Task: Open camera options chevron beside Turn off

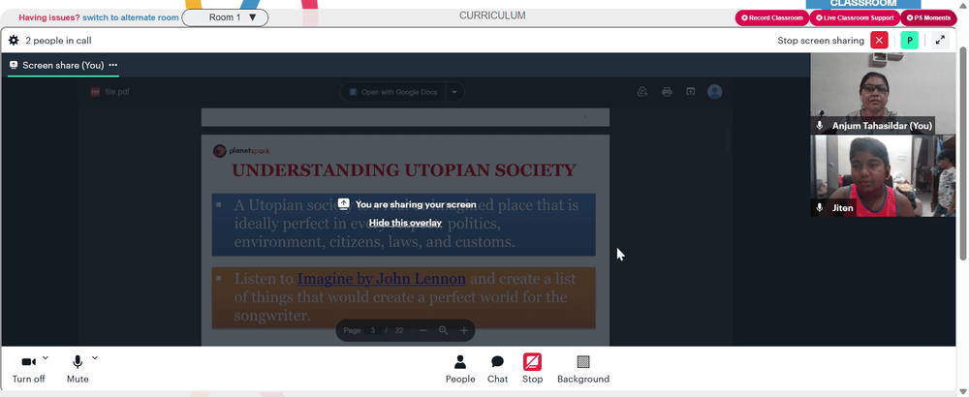Action: tap(46, 357)
